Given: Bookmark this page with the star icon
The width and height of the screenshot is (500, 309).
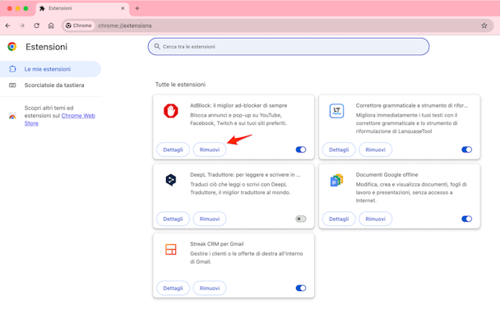Looking at the screenshot, I should click(484, 25).
